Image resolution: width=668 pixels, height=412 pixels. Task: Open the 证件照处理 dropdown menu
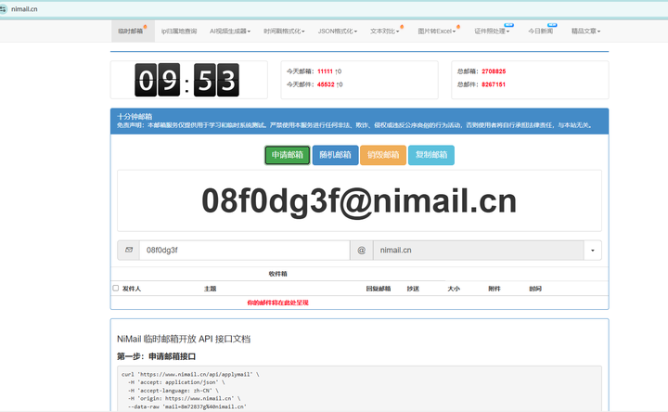pyautogui.click(x=492, y=31)
